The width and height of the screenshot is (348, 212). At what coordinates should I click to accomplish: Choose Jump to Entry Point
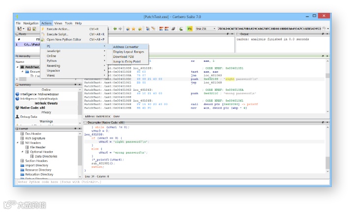coord(127,61)
